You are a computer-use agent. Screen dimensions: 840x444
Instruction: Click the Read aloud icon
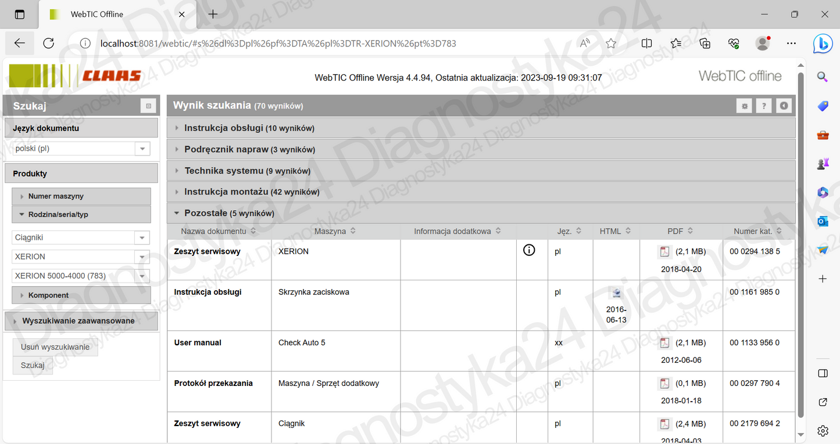tap(585, 43)
